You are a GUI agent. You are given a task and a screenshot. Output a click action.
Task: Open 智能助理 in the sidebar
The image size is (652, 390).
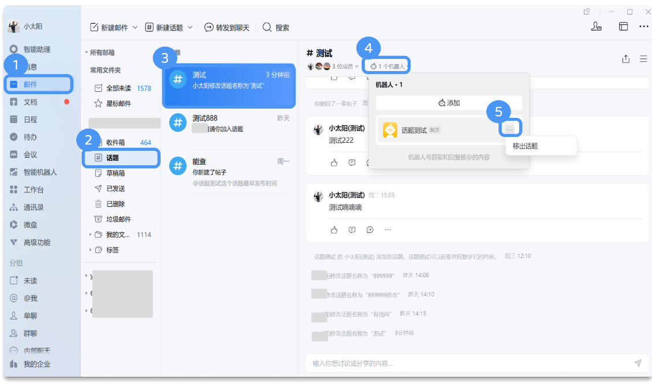[30, 49]
